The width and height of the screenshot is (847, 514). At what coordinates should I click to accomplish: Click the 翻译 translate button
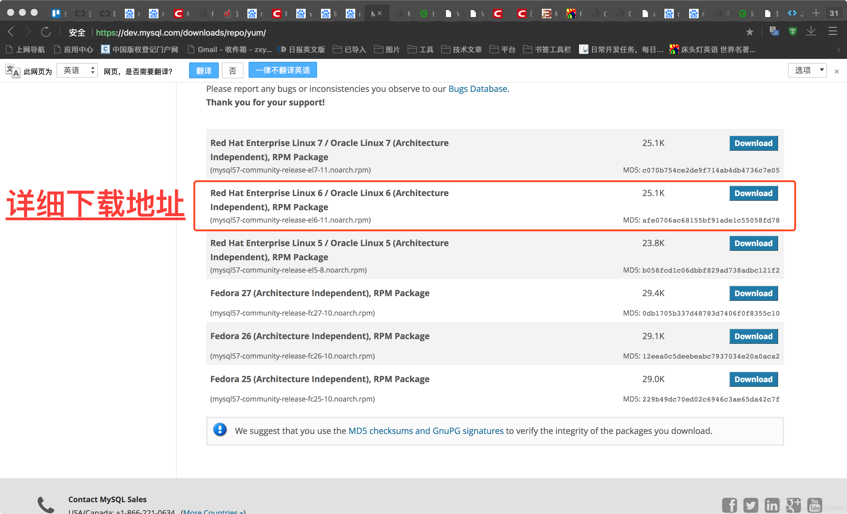[204, 70]
